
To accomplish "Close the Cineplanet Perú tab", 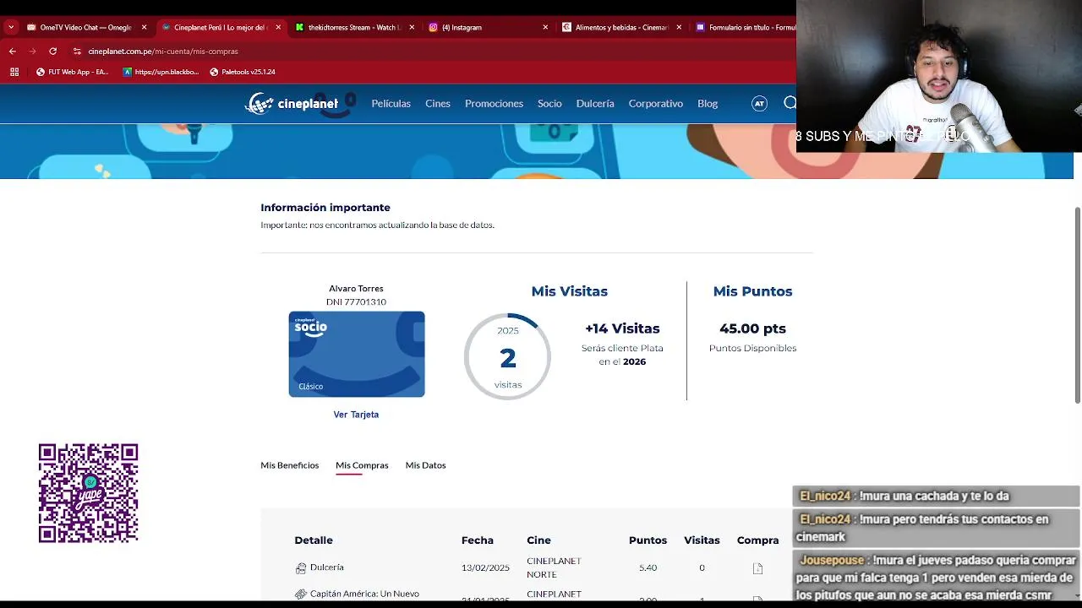I will click(x=278, y=27).
